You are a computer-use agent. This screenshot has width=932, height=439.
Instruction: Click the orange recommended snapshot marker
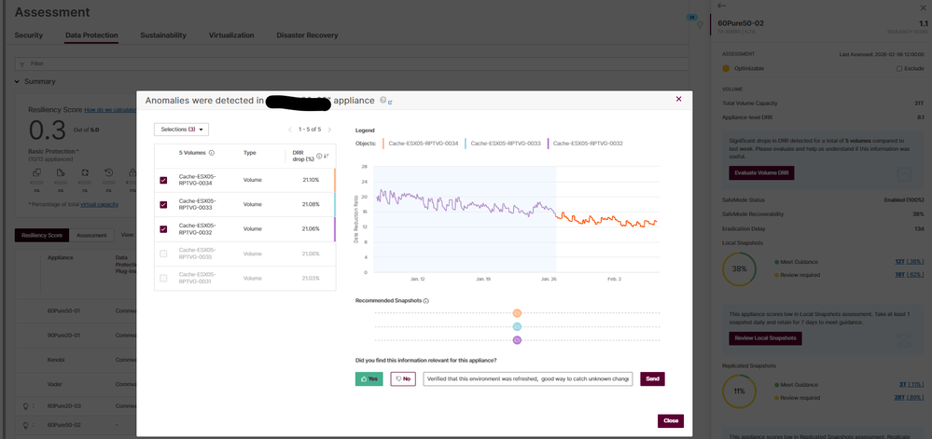(517, 313)
